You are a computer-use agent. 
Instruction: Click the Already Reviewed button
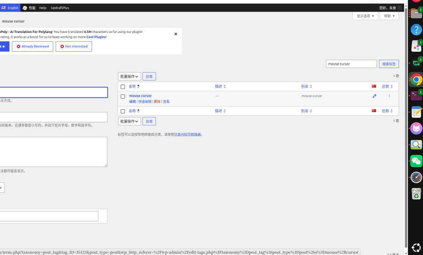33,46
